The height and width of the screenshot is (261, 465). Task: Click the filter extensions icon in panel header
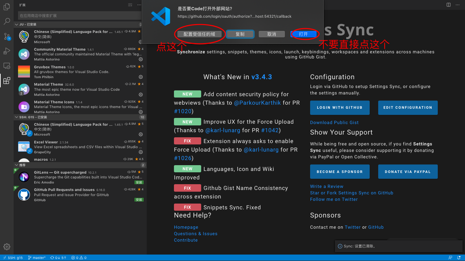pyautogui.click(x=130, y=5)
